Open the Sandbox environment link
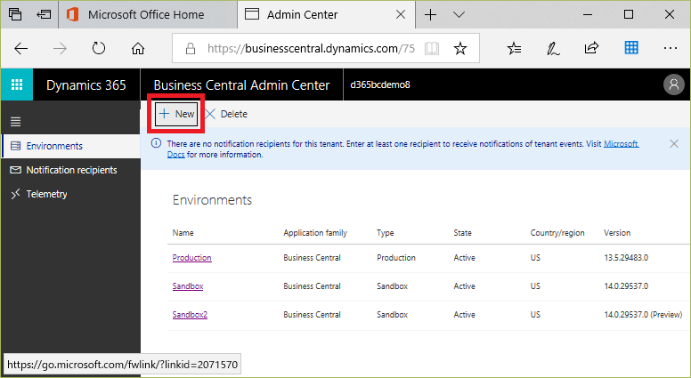The image size is (691, 378). pyautogui.click(x=188, y=286)
